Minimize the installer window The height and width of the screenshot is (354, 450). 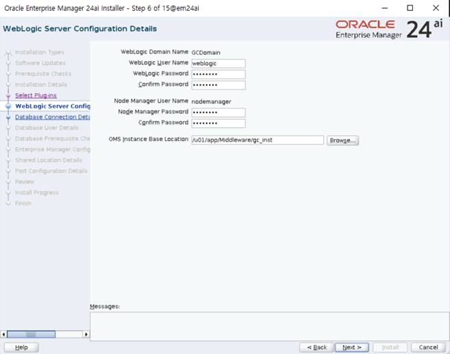pos(385,8)
